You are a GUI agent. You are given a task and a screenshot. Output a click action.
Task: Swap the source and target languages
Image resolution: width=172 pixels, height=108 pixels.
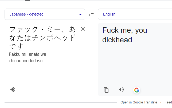pos(91,14)
